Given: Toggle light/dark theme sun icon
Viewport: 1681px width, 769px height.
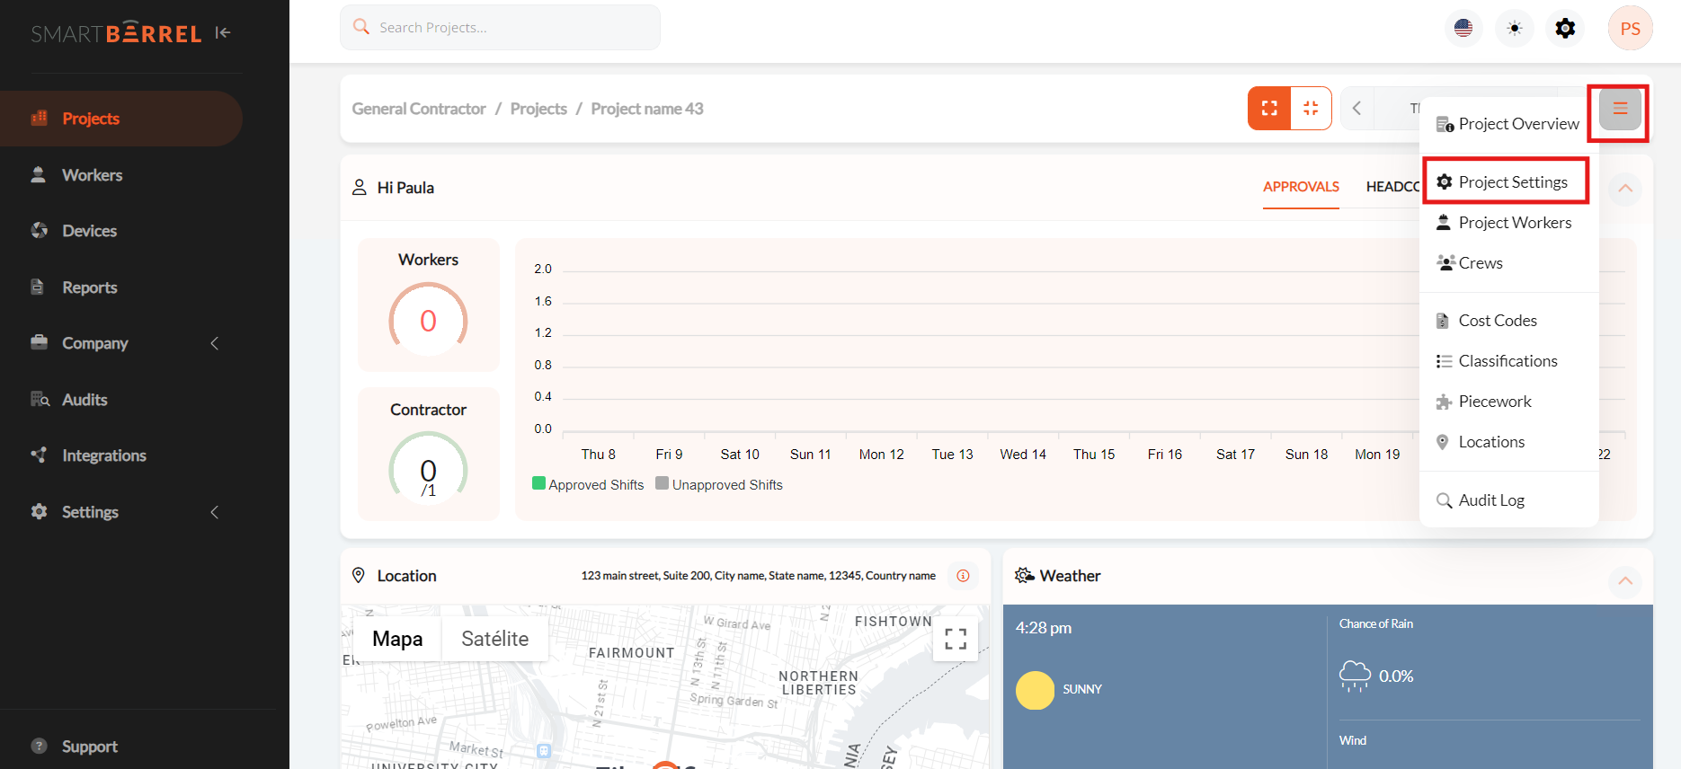Looking at the screenshot, I should coord(1515,28).
